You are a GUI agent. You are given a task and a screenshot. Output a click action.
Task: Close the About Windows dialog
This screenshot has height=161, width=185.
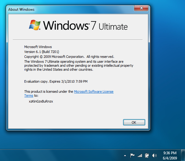coord(141,8)
